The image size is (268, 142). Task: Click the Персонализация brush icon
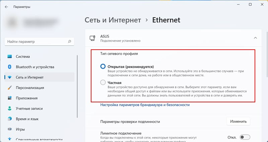[x=9, y=88]
